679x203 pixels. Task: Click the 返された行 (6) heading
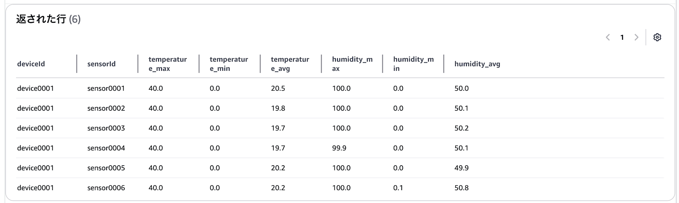coord(48,19)
